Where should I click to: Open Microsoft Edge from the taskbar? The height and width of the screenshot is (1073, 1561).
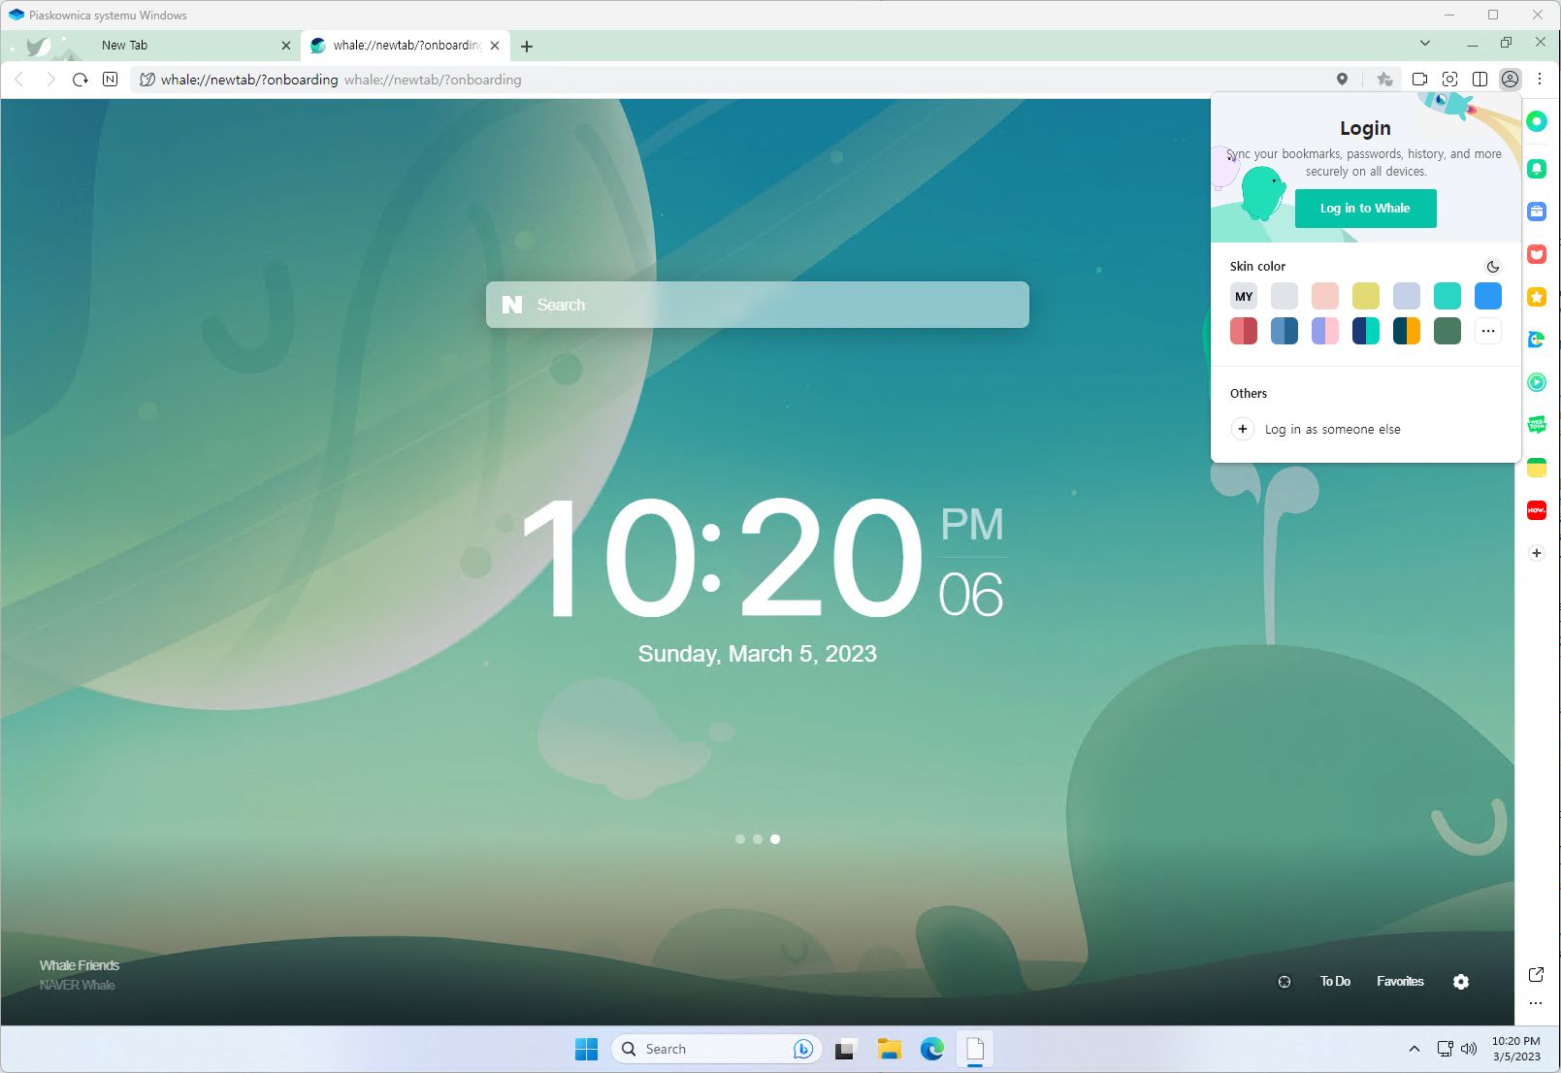[932, 1049]
